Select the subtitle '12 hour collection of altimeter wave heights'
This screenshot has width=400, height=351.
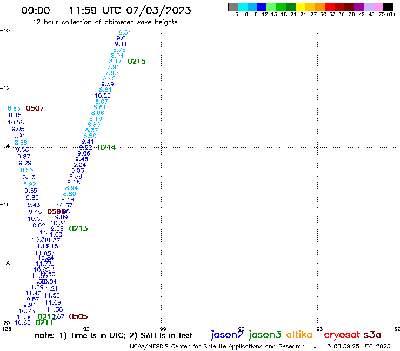coord(105,22)
